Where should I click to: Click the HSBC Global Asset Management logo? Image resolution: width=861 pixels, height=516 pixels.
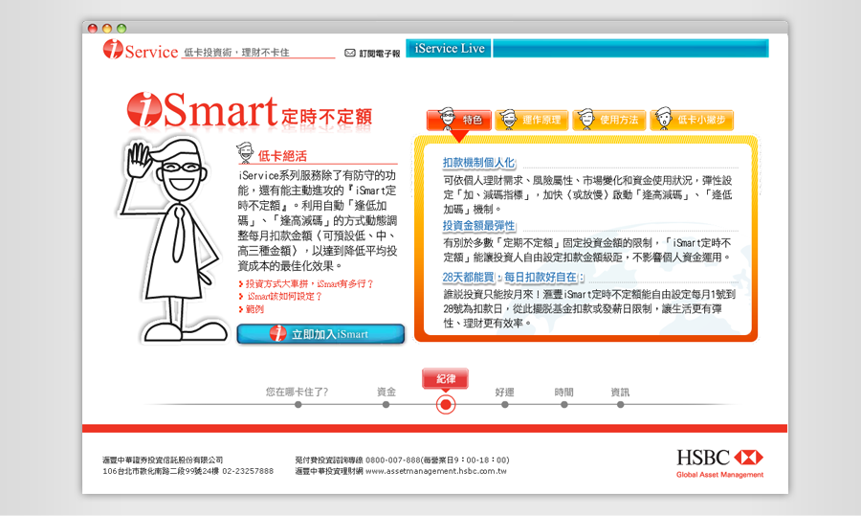pyautogui.click(x=719, y=463)
